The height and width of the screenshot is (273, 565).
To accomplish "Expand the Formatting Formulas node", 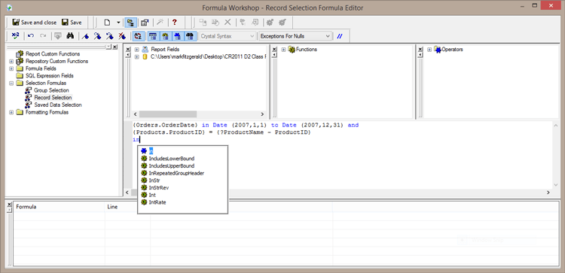I will click(11, 112).
